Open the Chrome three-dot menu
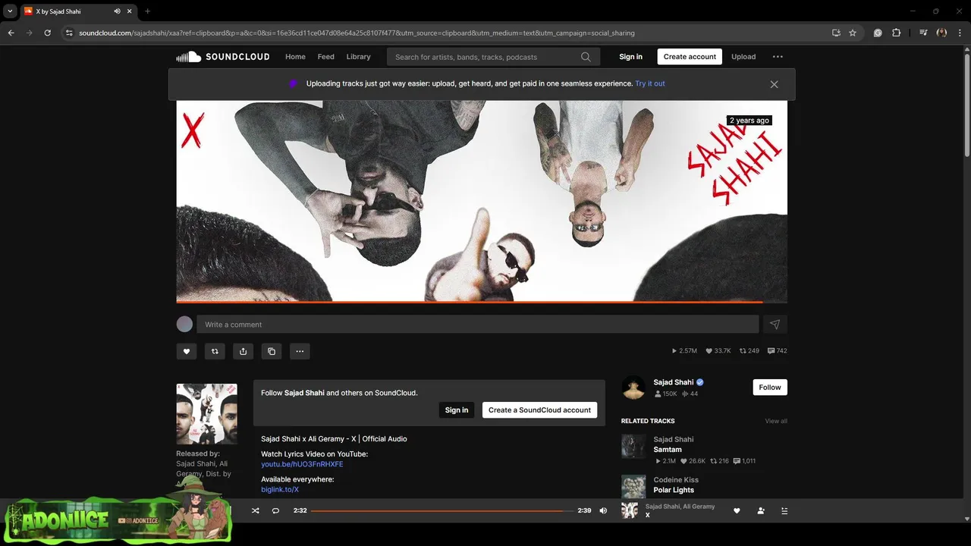 960,33
